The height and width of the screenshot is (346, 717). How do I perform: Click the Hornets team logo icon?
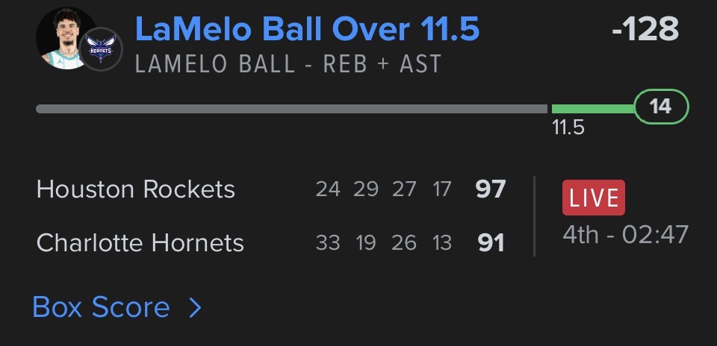click(x=101, y=50)
